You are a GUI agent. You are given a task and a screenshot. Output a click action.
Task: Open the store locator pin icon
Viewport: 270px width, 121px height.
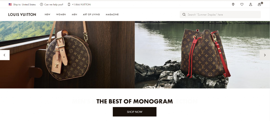point(233,4)
